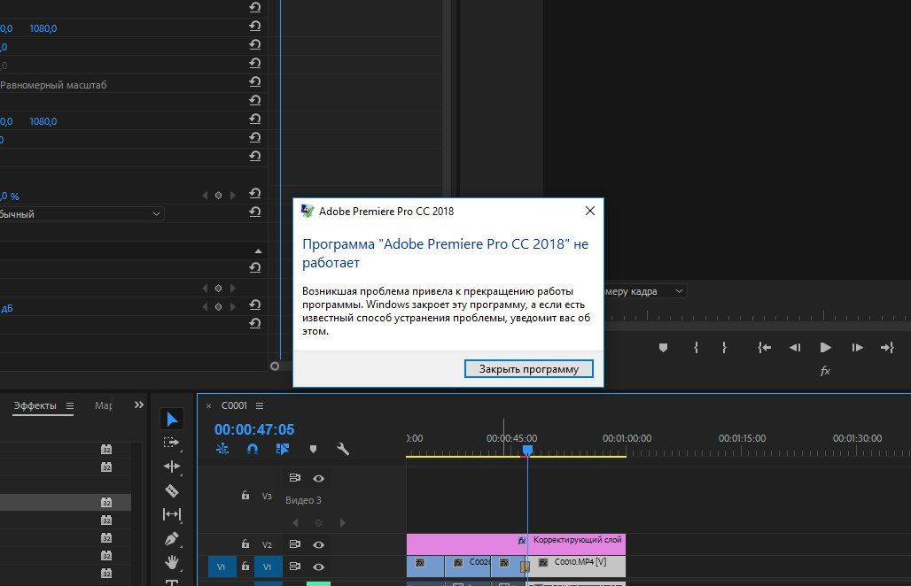Viewport: 911px width, 586px height.
Task: Toggle V2 track targeting label
Action: (267, 544)
